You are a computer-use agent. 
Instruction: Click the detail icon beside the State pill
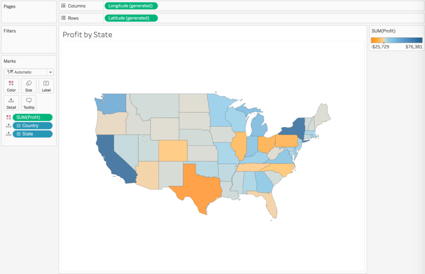pos(8,134)
